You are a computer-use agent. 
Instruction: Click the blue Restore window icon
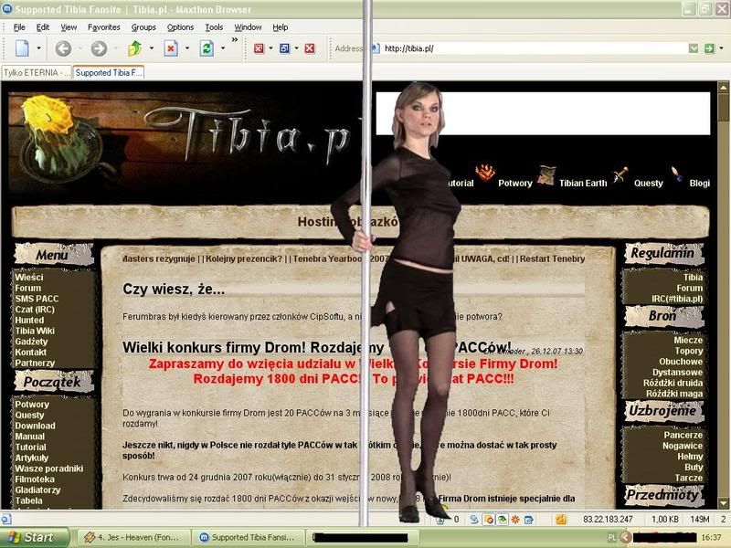[x=284, y=48]
